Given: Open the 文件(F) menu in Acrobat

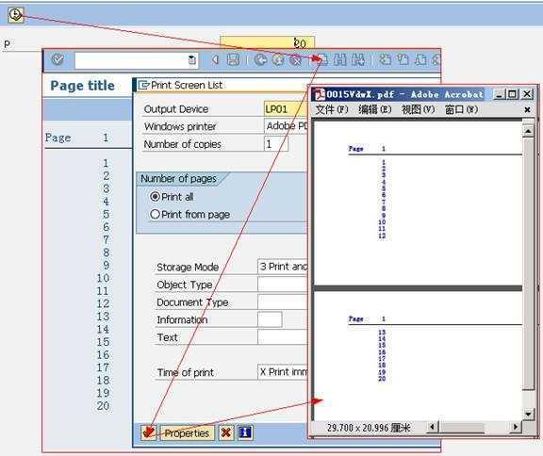Looking at the screenshot, I should click(x=332, y=109).
